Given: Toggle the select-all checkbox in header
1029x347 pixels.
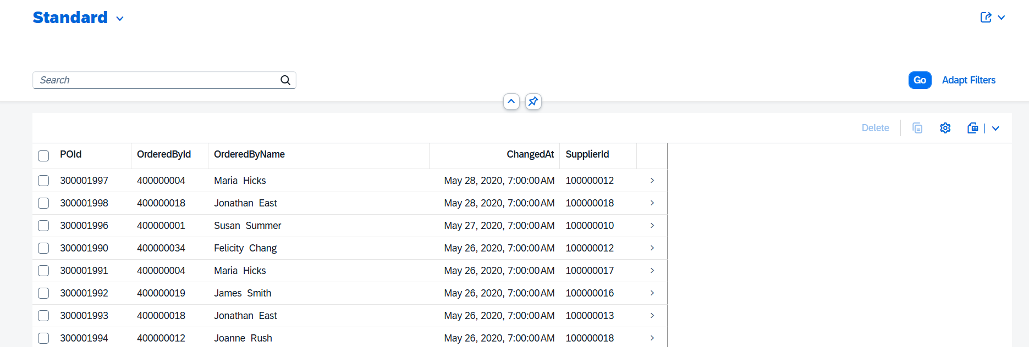Looking at the screenshot, I should point(43,156).
